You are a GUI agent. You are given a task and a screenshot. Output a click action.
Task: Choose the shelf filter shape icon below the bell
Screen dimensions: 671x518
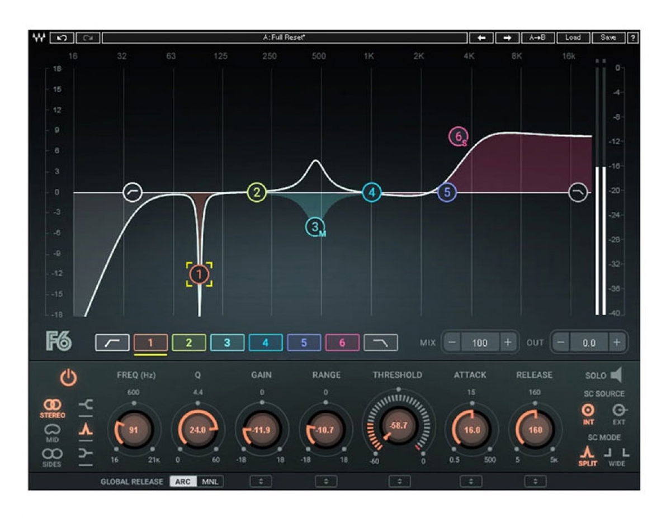point(86,454)
